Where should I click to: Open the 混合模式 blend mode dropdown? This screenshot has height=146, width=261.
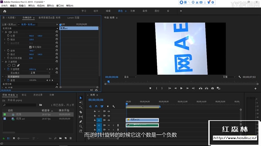point(40,73)
